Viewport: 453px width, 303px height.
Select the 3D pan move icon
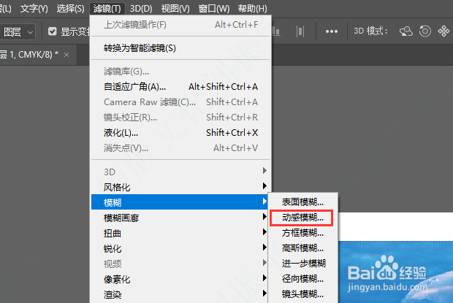[444, 31]
